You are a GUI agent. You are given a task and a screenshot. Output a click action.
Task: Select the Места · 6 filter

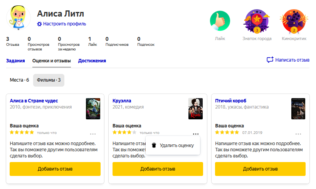point(19,80)
